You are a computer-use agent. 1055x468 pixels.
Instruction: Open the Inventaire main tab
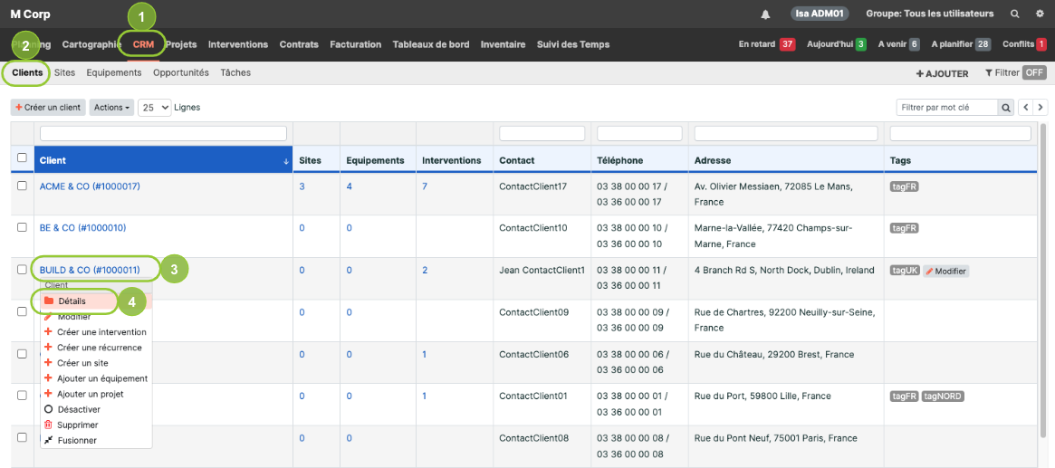504,44
